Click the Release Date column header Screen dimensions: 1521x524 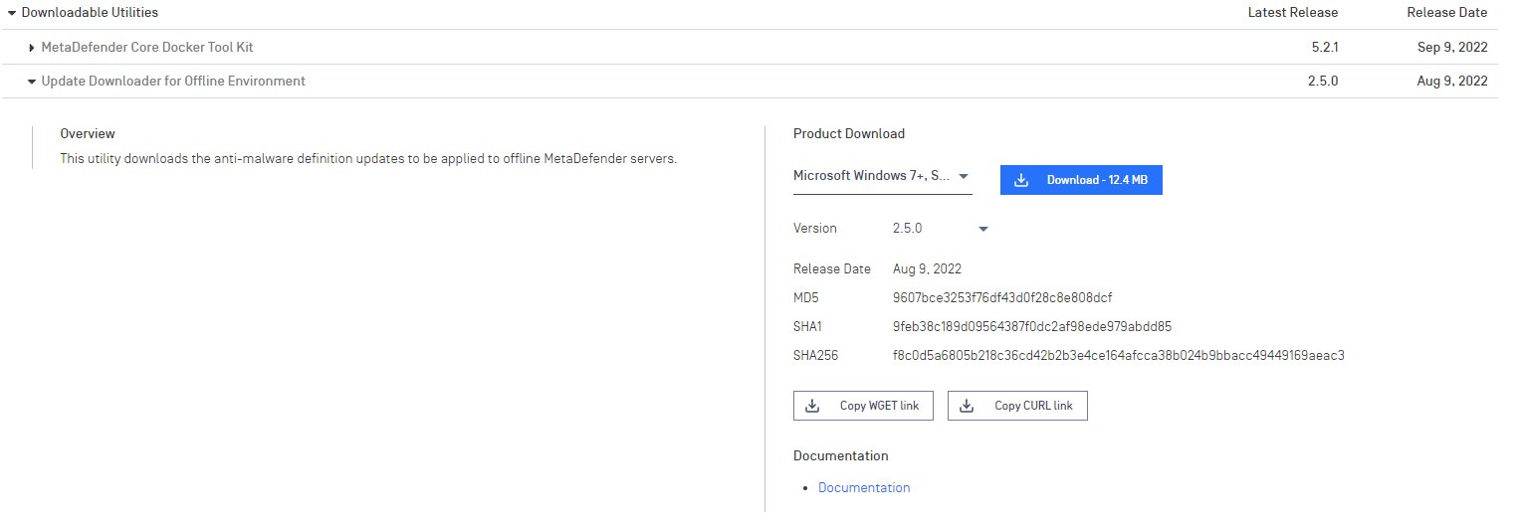1447,13
